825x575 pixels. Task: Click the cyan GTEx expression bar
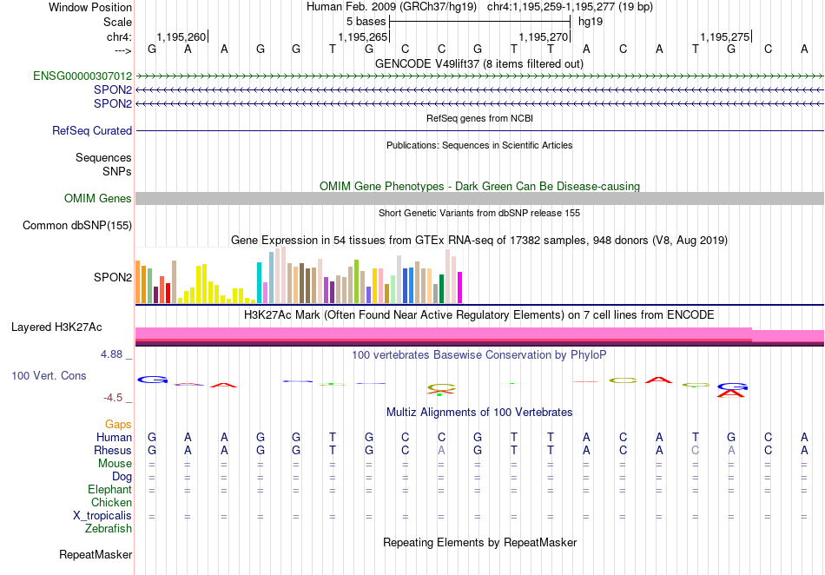(x=259, y=282)
